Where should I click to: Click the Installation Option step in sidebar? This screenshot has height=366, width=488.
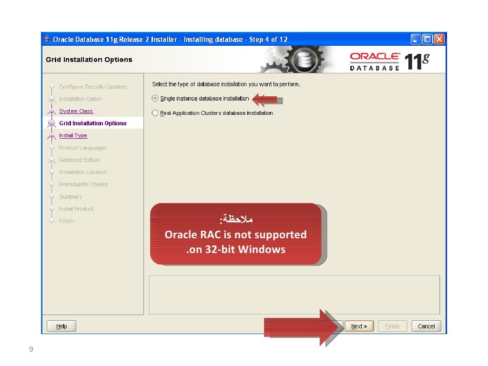[x=81, y=99]
